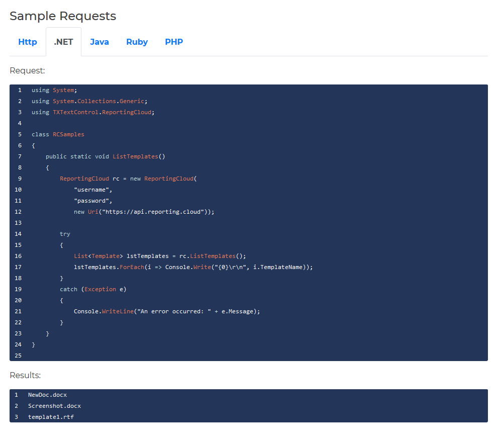This screenshot has width=501, height=439.
Task: Click line number 25 in request code
Action: [x=18, y=356]
